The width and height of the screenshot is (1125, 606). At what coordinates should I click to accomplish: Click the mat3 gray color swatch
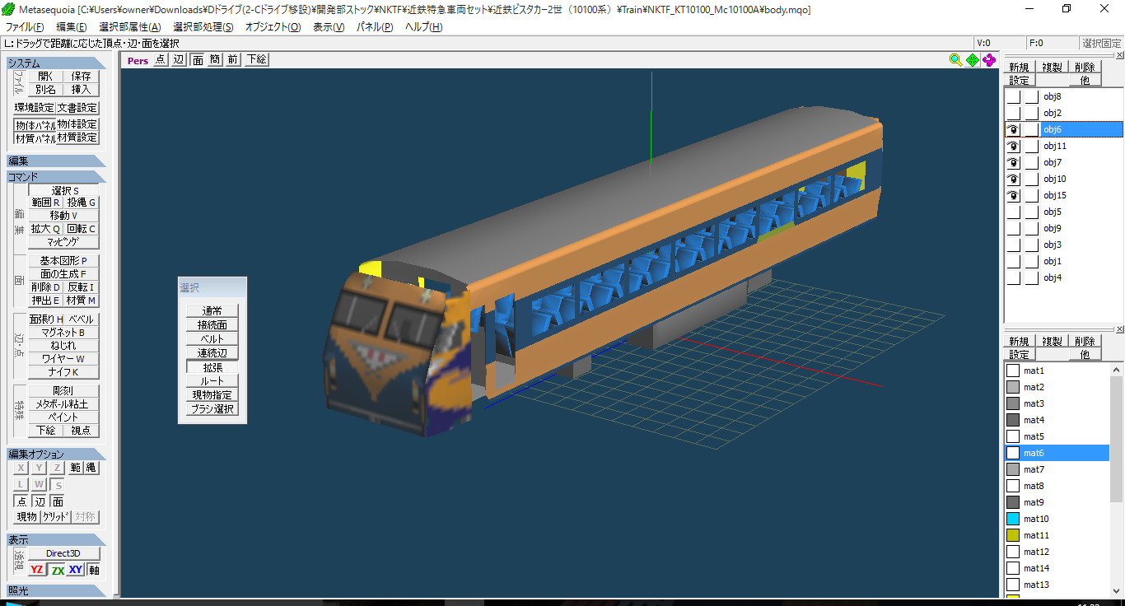pos(1013,403)
